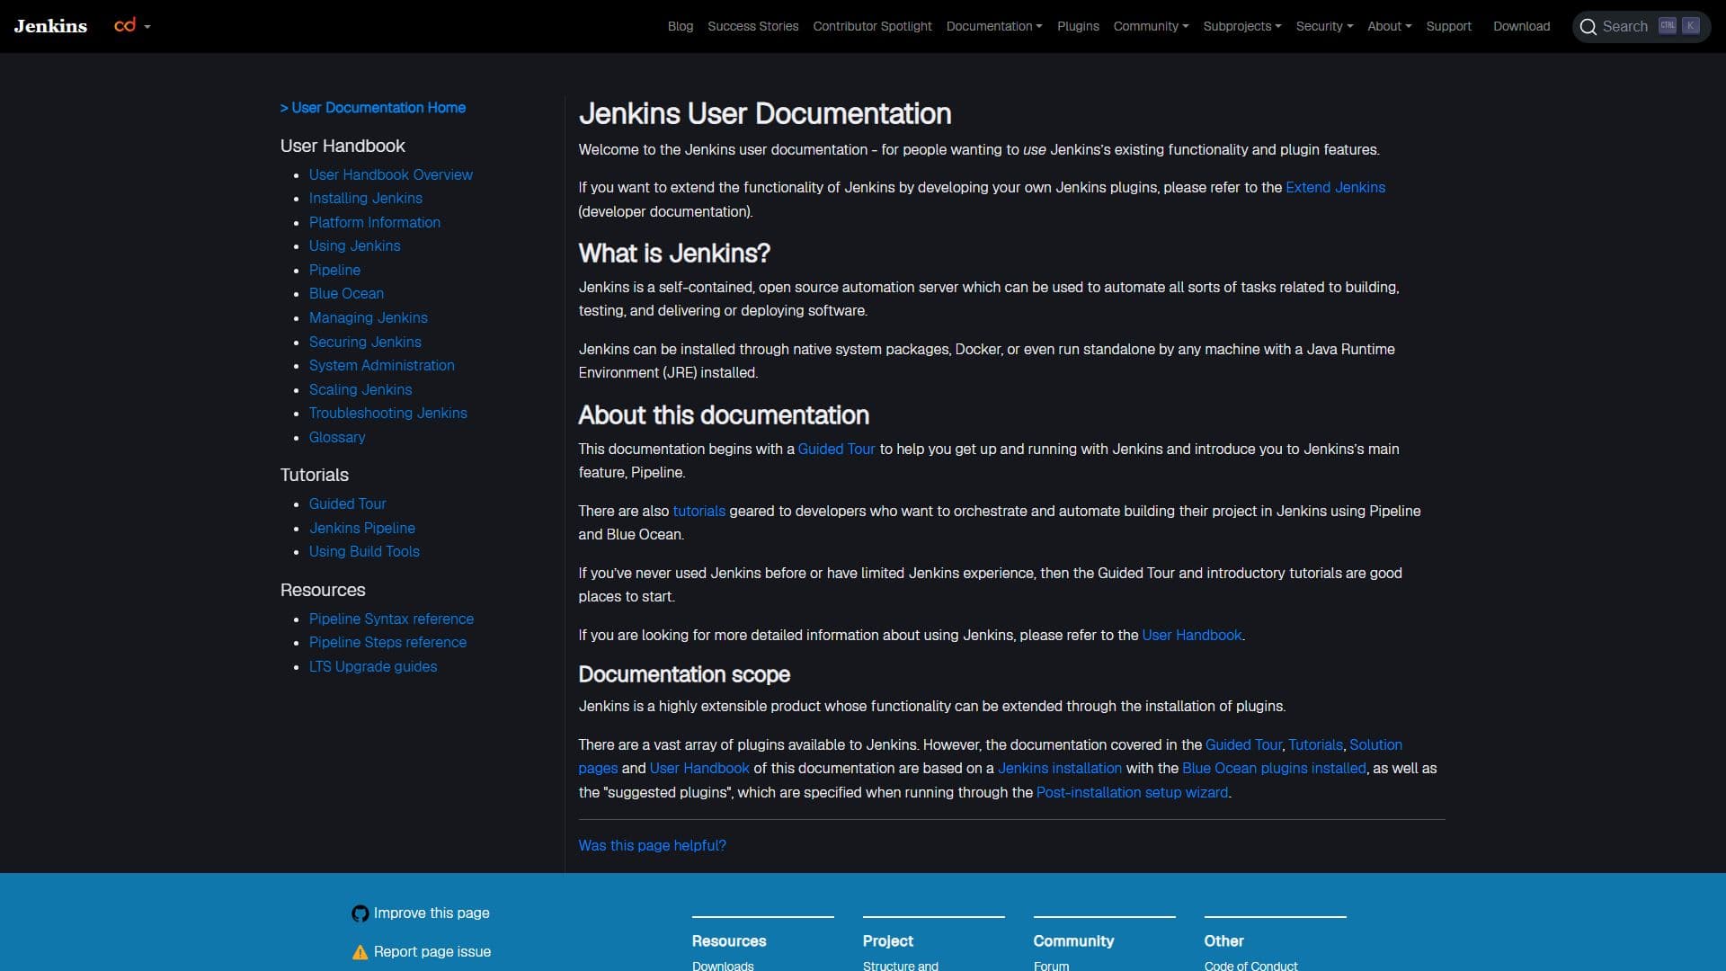
Task: Click the User Handbook link ending the sentence
Action: pyautogui.click(x=1191, y=635)
